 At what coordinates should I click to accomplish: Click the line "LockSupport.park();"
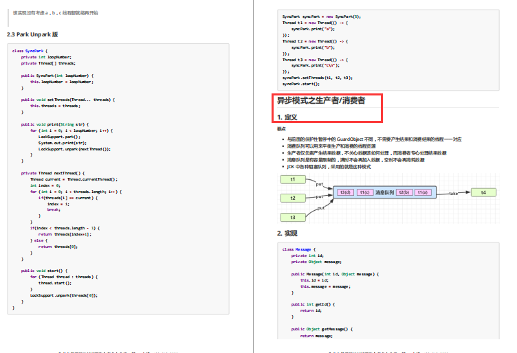point(59,137)
